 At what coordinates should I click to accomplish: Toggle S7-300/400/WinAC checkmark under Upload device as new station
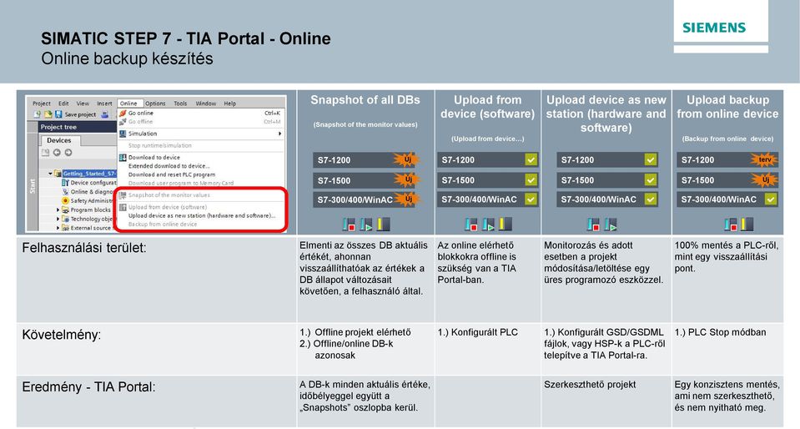click(x=651, y=199)
